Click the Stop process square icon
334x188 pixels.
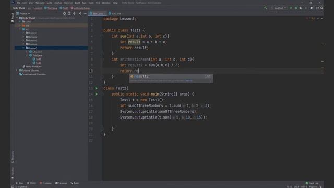(306, 8)
